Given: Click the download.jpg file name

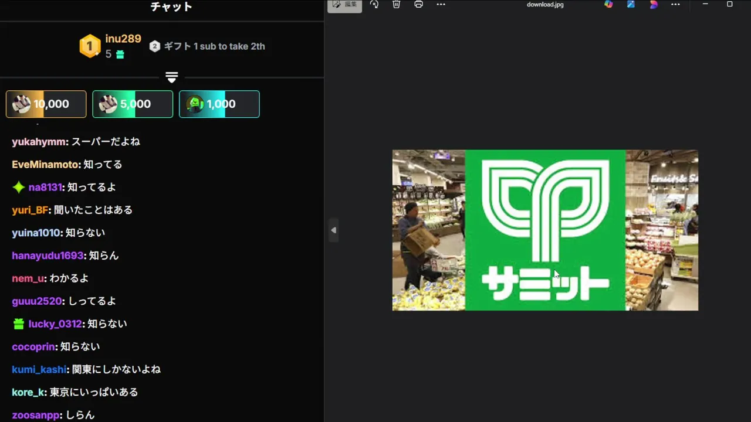Looking at the screenshot, I should coord(545,5).
